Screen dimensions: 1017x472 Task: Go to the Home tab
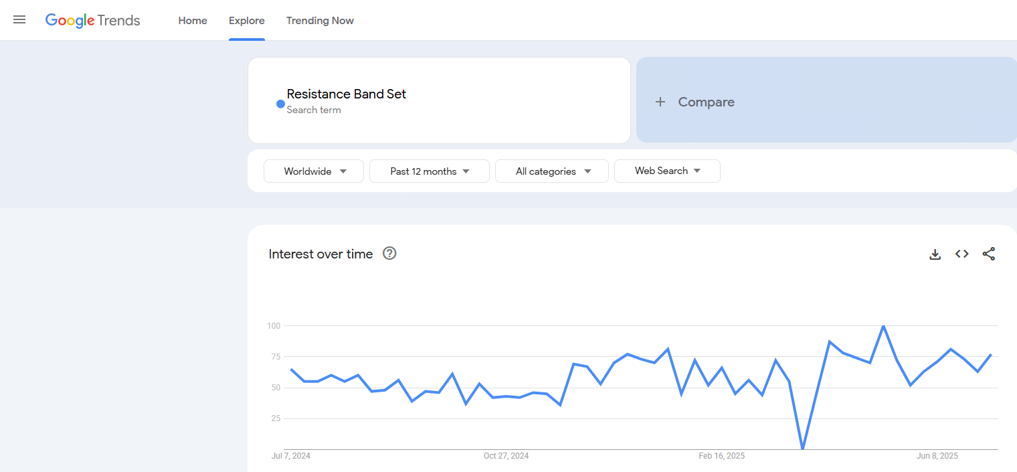tap(193, 21)
